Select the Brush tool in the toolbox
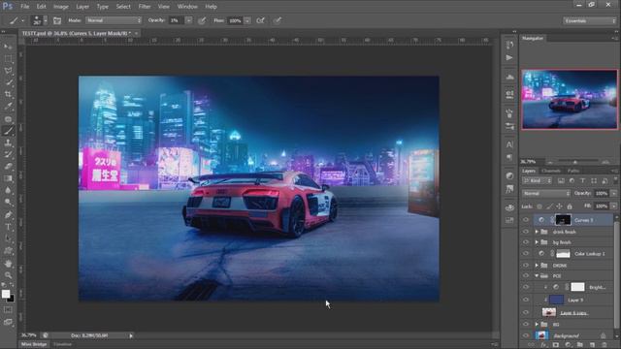621x349 pixels. [x=8, y=130]
